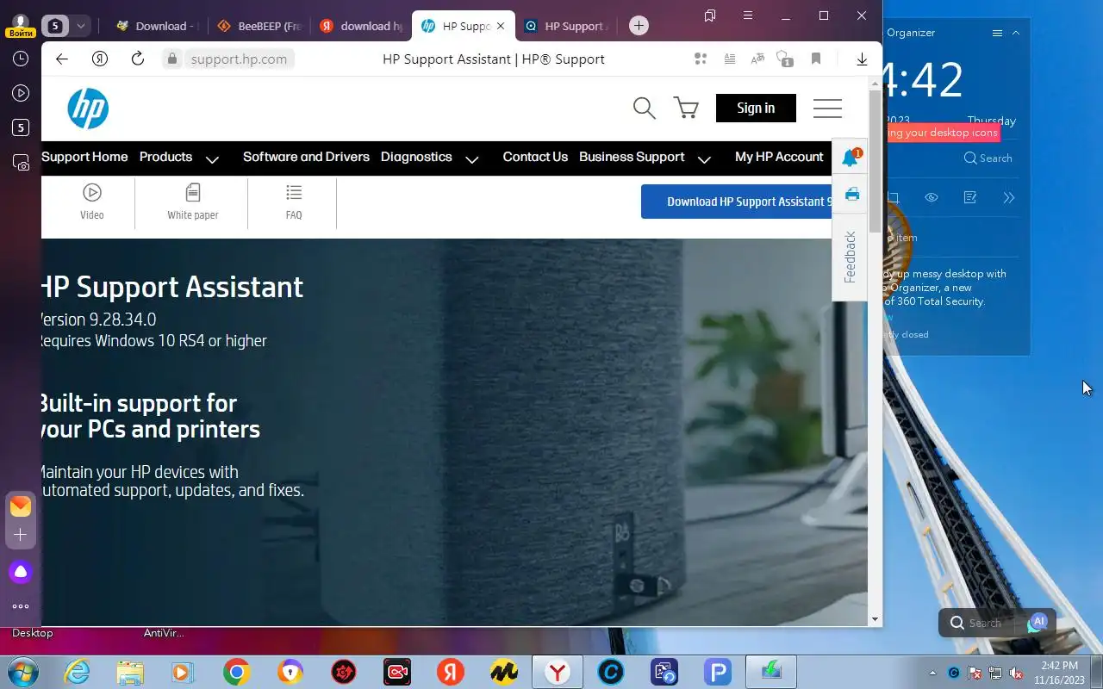
Task: Open reader mode icon in address bar
Action: tap(730, 59)
